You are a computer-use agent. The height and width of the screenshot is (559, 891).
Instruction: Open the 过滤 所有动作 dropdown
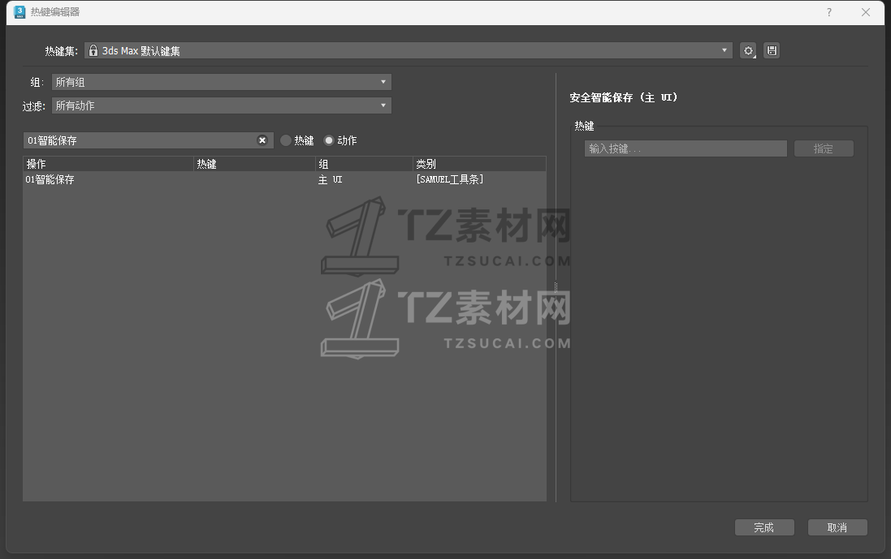point(222,105)
